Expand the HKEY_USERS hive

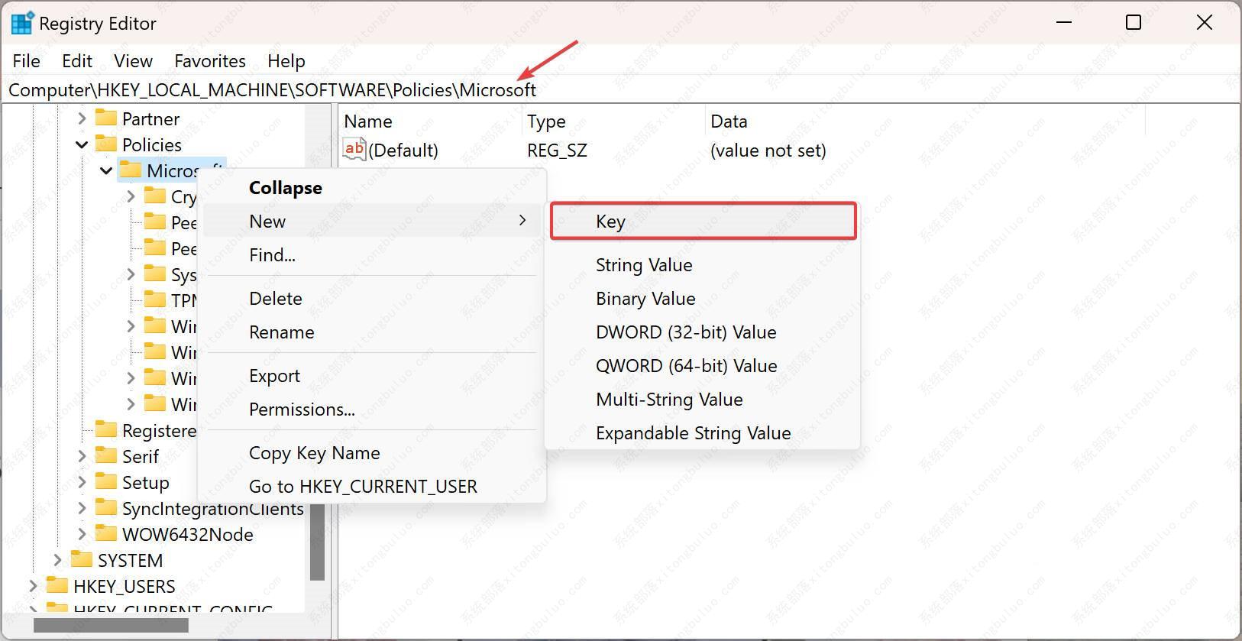click(x=33, y=586)
